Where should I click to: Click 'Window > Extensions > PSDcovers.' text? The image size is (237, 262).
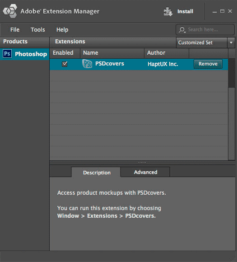pos(107,216)
